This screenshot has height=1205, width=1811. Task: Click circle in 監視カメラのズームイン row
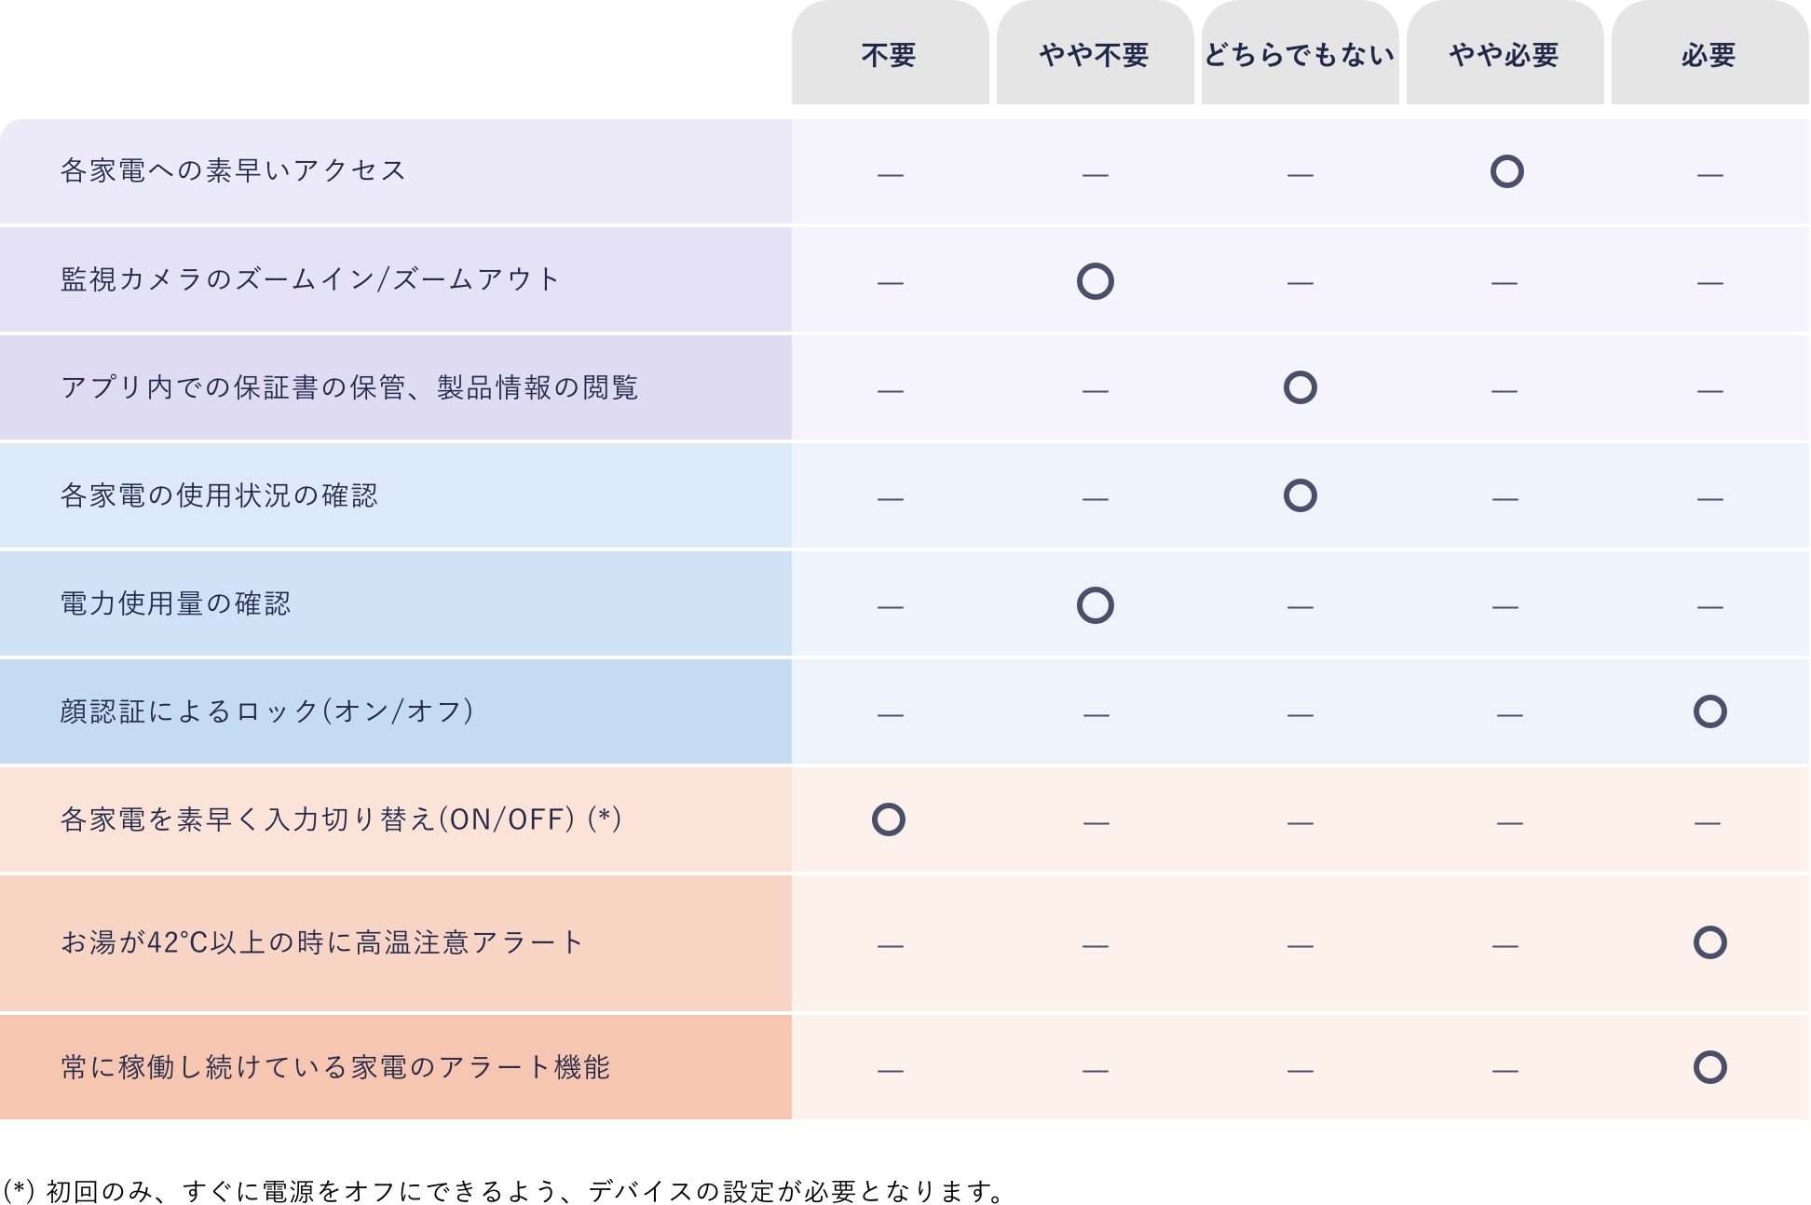(x=1095, y=281)
